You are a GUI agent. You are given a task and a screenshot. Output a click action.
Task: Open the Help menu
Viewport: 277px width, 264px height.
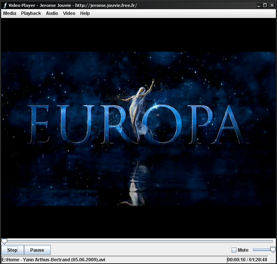(85, 13)
